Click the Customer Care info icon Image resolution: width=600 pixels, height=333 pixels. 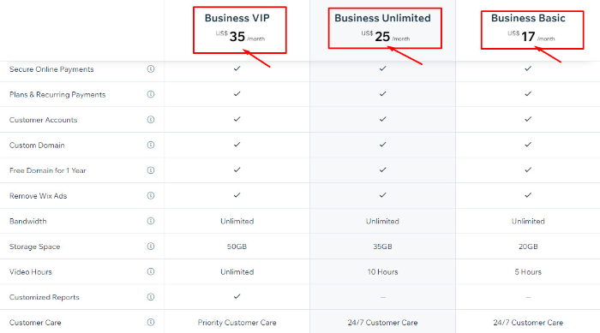[x=151, y=322]
